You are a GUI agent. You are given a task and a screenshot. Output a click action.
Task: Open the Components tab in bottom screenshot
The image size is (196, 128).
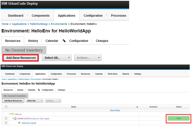(25, 74)
